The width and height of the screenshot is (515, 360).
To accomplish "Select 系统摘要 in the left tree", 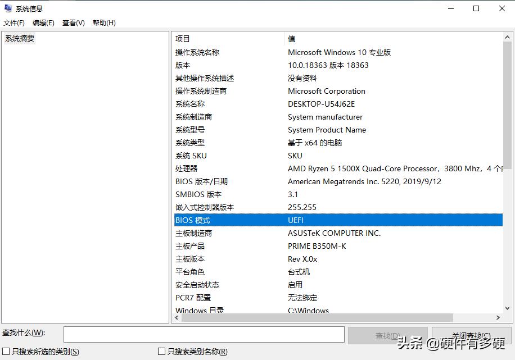I will pyautogui.click(x=19, y=38).
